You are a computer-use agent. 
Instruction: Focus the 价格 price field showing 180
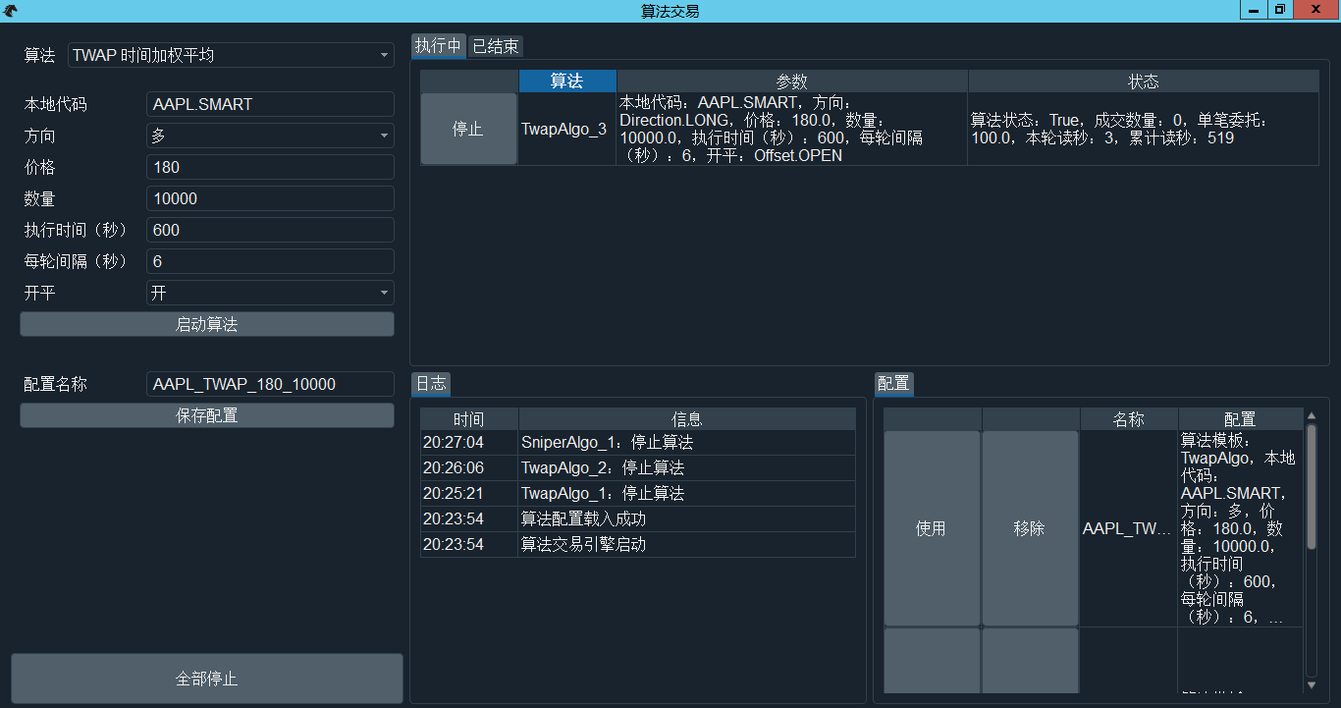tap(270, 167)
